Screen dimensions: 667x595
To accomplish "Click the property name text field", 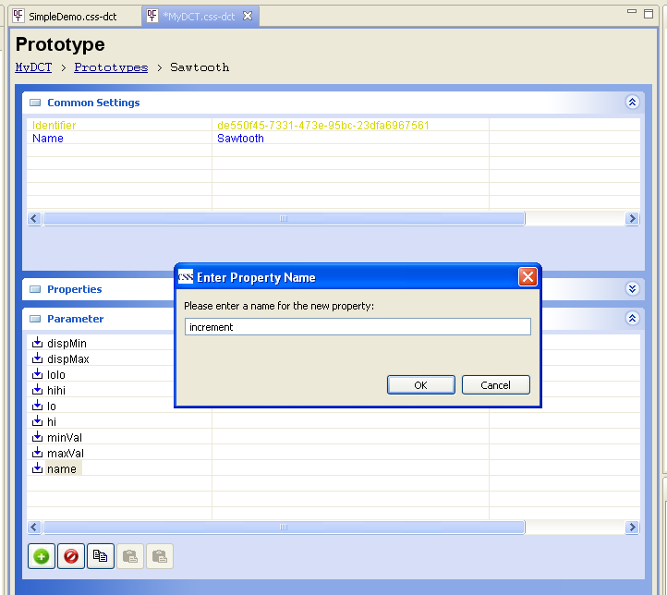I will pos(358,327).
